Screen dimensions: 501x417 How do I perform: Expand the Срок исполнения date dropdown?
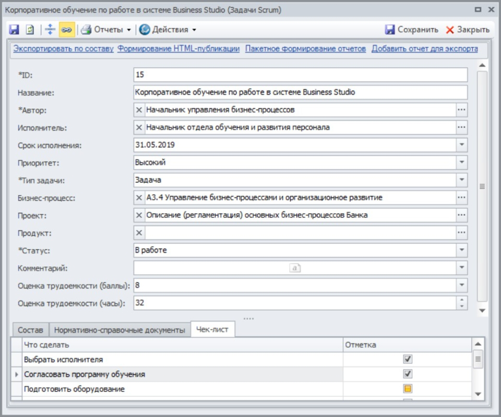461,145
